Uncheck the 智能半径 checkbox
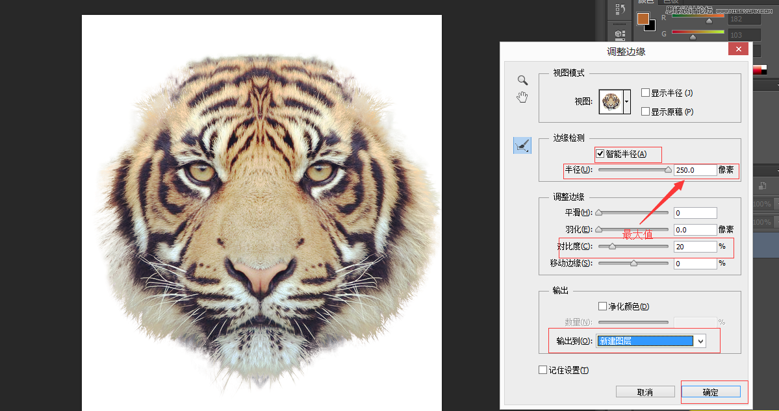This screenshot has width=779, height=411. (600, 153)
